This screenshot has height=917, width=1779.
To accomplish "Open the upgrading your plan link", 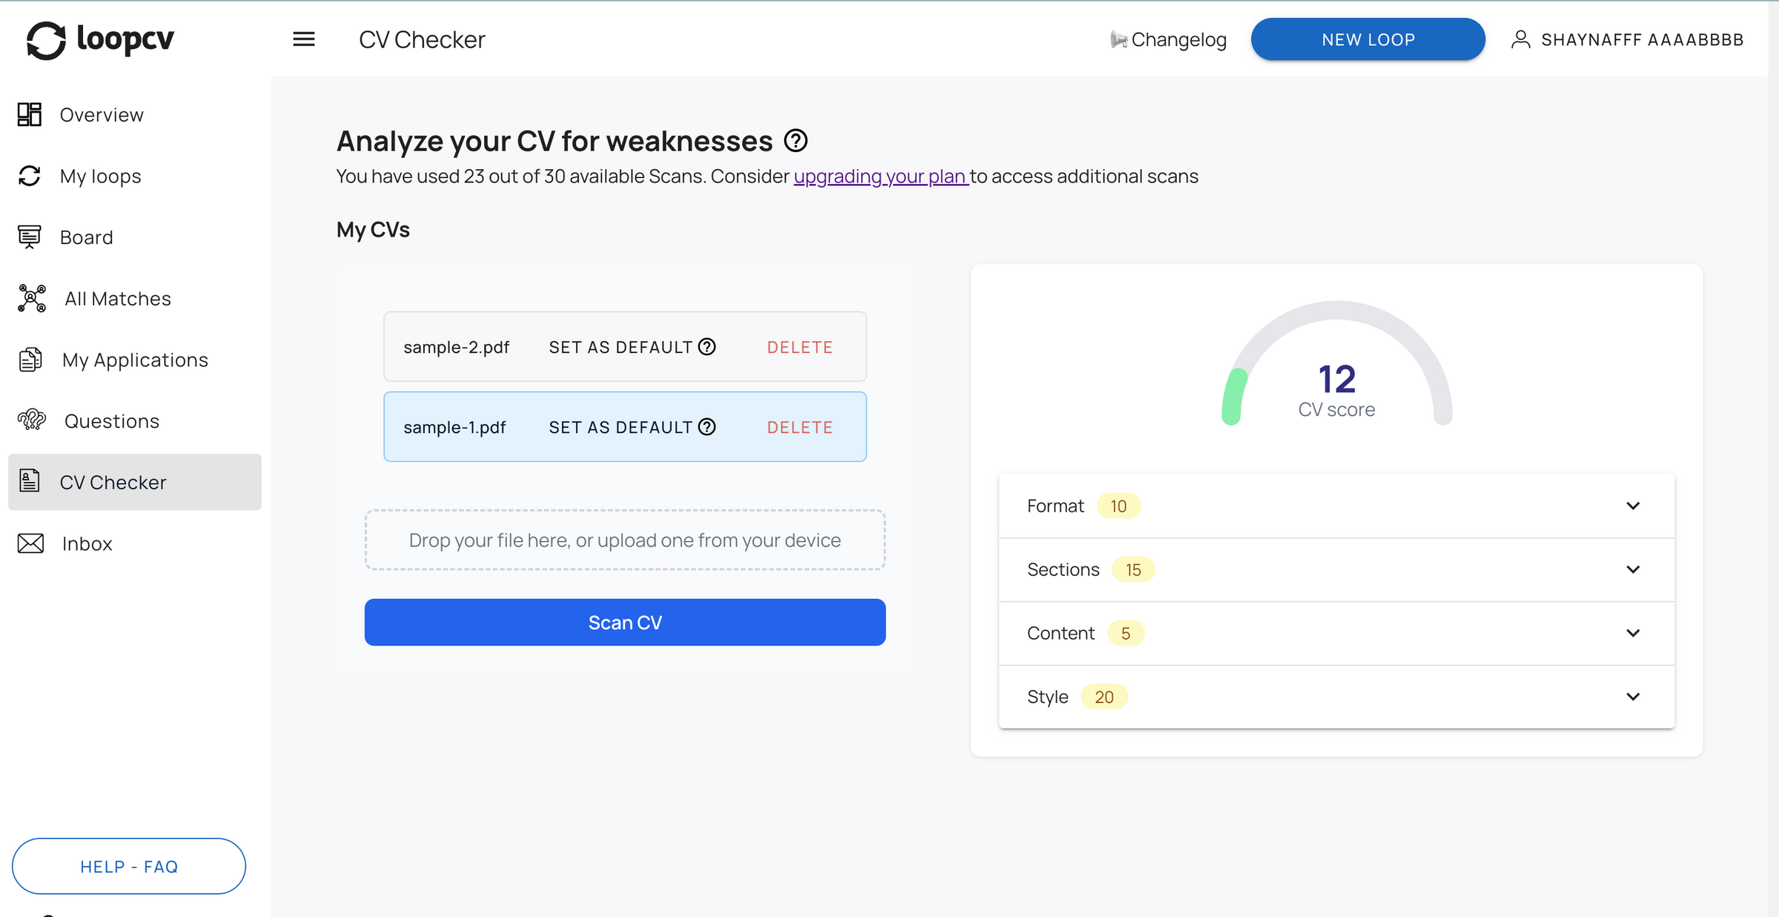I will pyautogui.click(x=879, y=176).
